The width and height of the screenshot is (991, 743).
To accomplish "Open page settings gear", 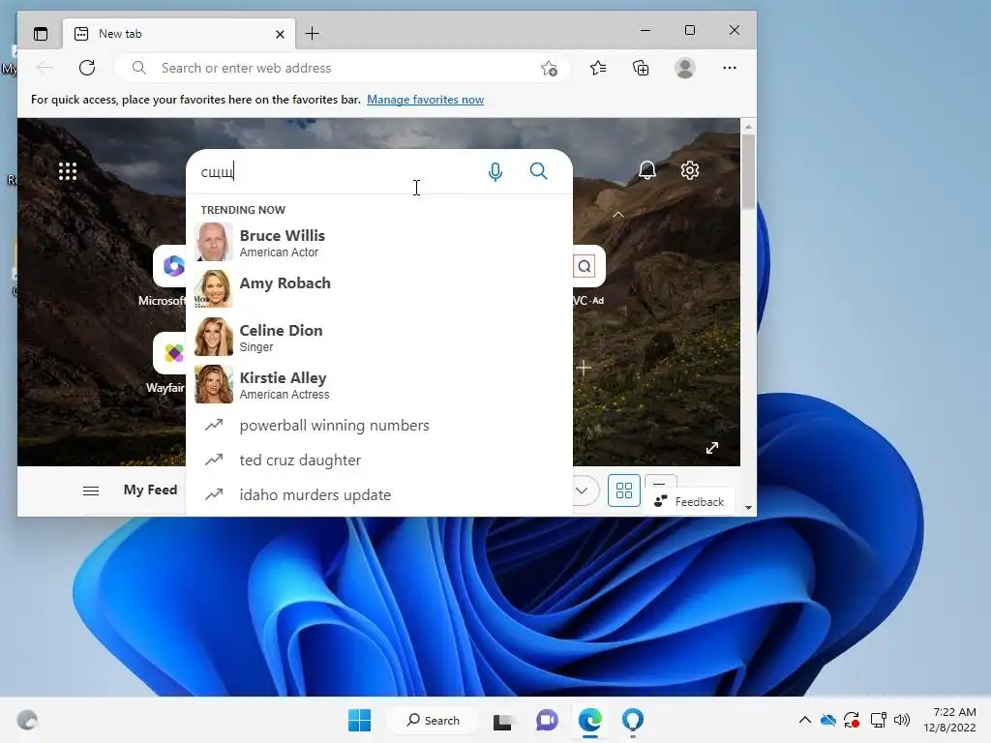I will [x=690, y=170].
